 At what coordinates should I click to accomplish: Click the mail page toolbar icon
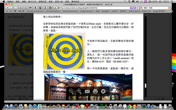16,8
